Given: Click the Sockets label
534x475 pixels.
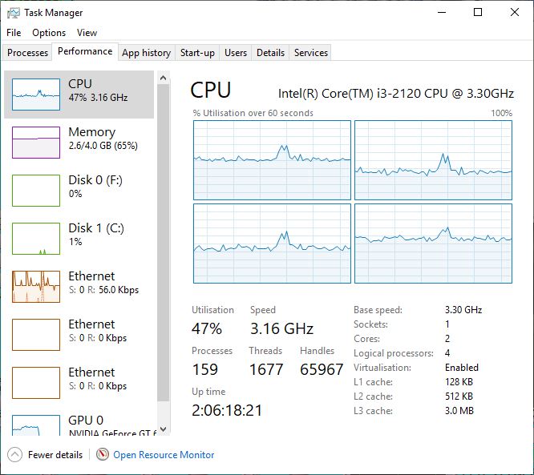Looking at the screenshot, I should pos(370,324).
